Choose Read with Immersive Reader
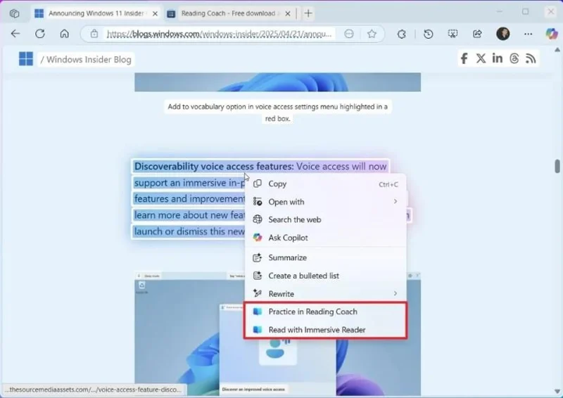563x398 pixels. click(326, 330)
